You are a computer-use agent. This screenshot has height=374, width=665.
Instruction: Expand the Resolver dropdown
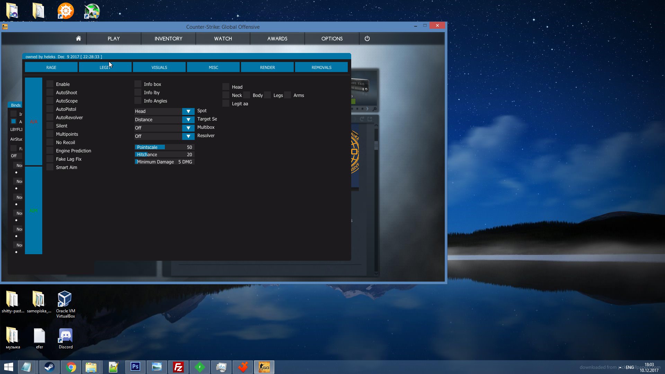(188, 136)
